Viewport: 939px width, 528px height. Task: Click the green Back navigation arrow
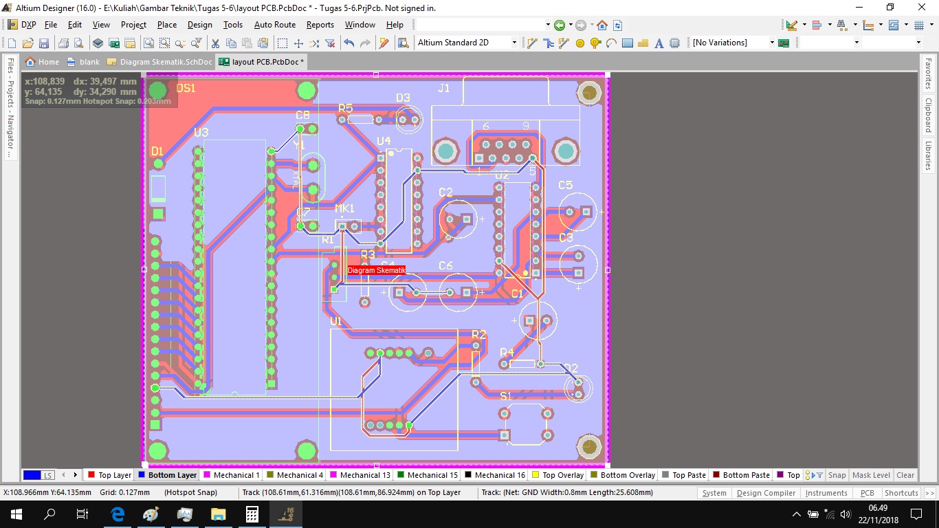[x=560, y=25]
